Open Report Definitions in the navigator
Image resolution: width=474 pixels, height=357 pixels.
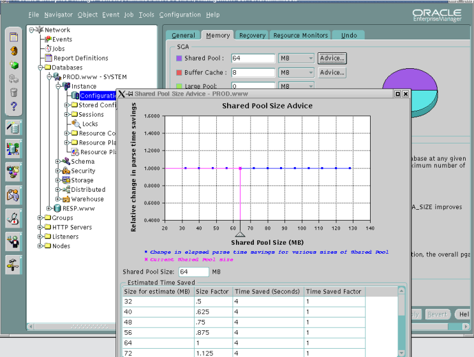(x=80, y=58)
